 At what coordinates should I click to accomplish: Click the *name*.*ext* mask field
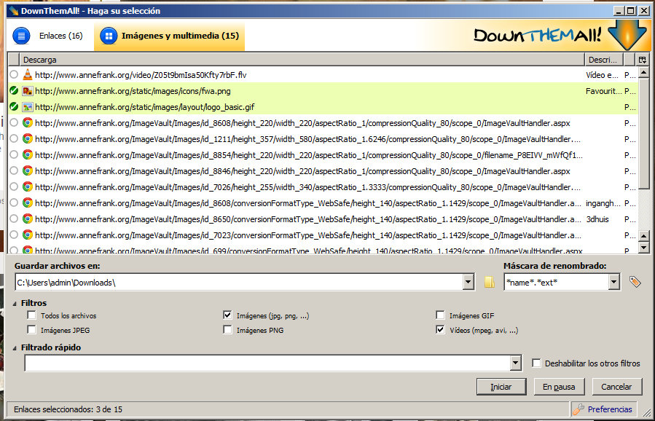[556, 283]
